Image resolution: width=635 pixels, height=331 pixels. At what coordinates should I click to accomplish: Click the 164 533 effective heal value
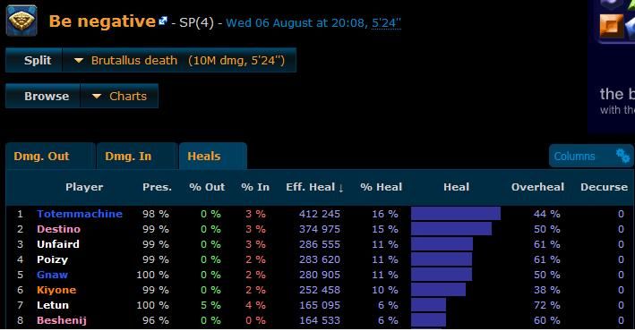pyautogui.click(x=320, y=320)
